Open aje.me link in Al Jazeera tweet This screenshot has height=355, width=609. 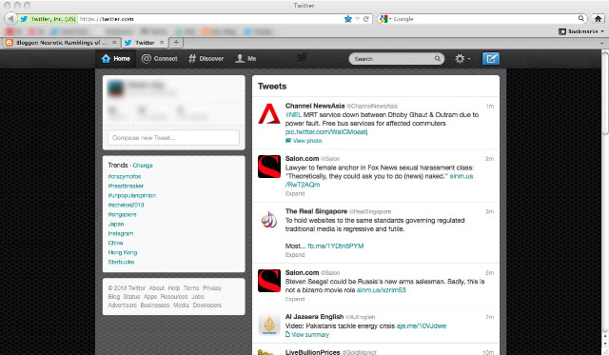(421, 325)
